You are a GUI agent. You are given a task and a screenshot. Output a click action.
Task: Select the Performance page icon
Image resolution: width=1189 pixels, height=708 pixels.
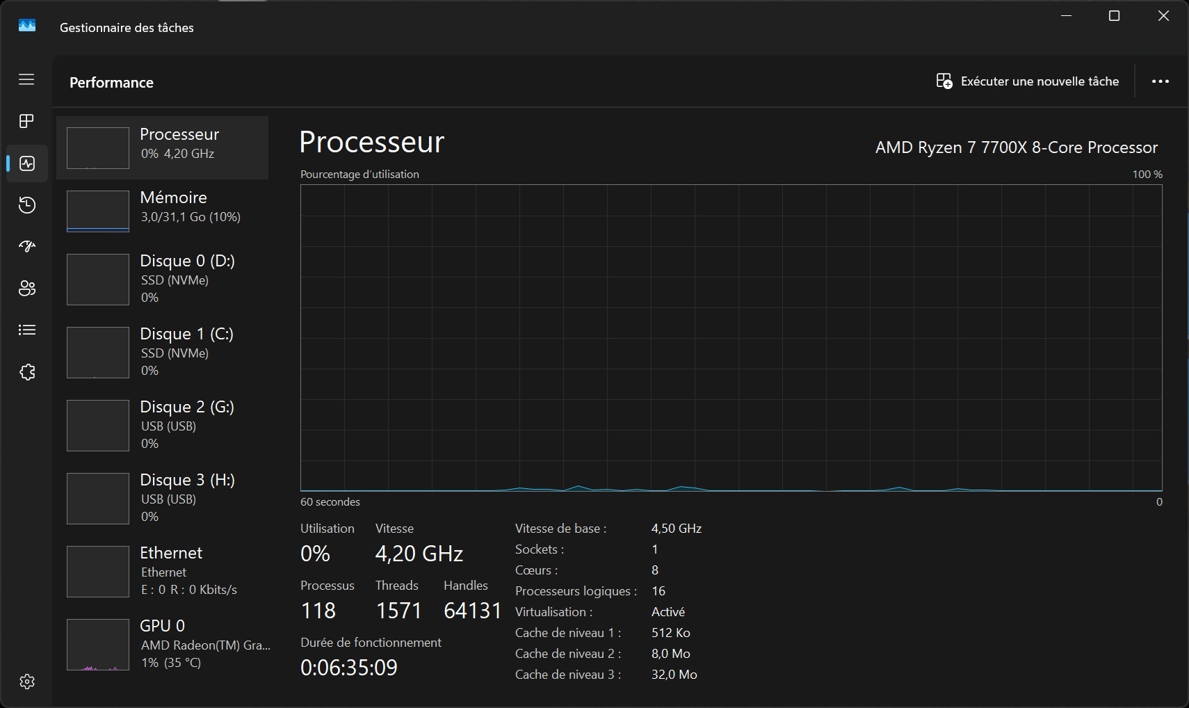(27, 163)
